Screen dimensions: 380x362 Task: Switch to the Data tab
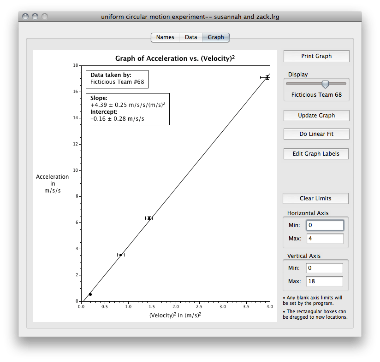[190, 37]
